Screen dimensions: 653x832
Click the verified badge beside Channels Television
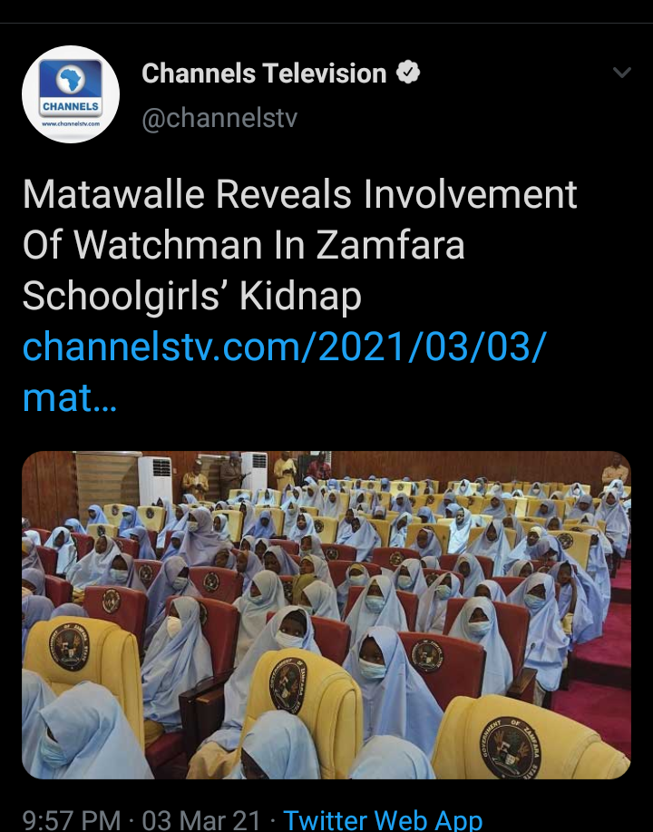tap(408, 73)
